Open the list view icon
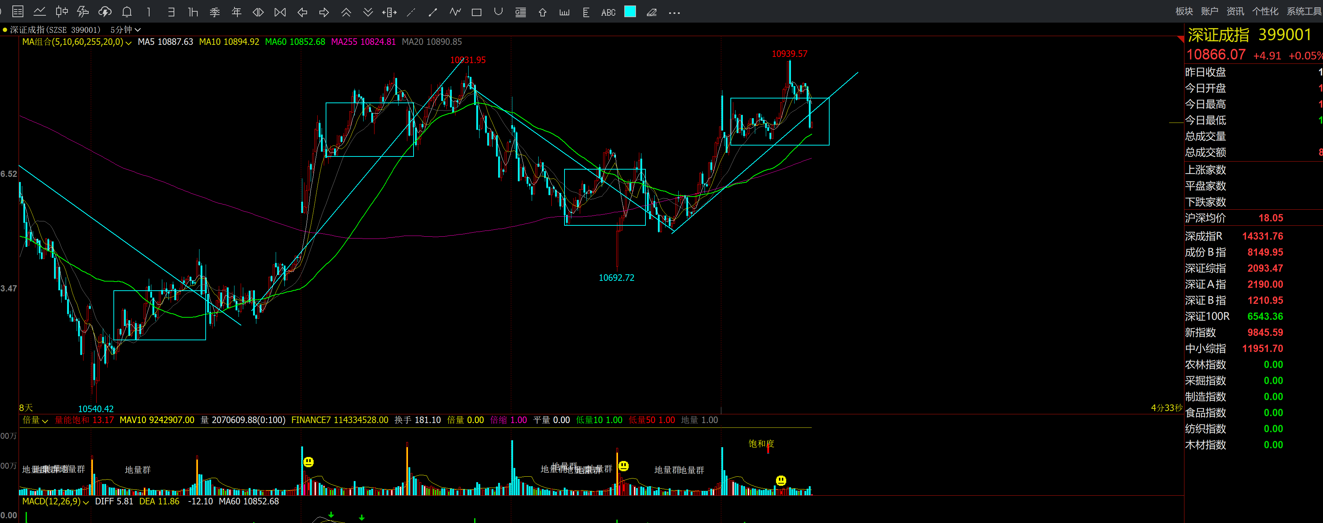1323x523 pixels. click(18, 12)
